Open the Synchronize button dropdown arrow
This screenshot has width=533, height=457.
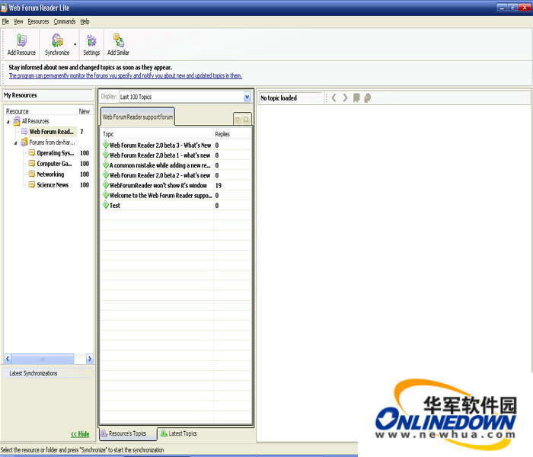tap(75, 44)
